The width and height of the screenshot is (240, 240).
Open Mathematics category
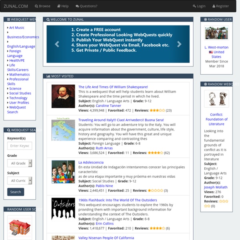20,74
